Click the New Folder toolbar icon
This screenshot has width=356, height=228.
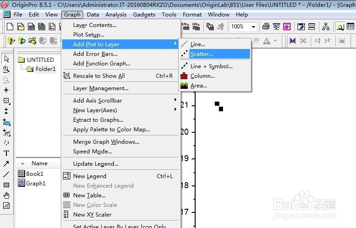pos(21,27)
